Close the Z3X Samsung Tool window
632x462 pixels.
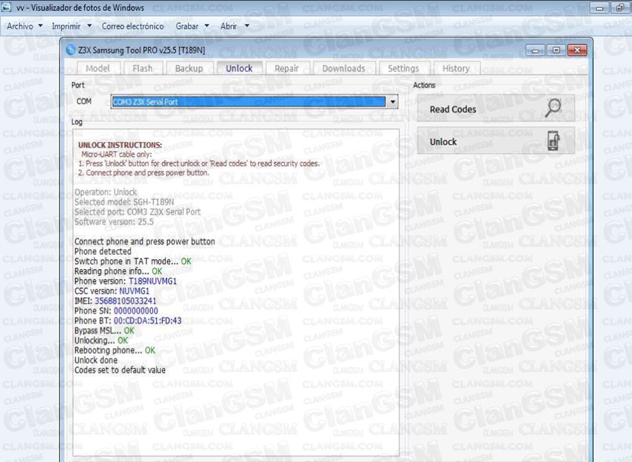[x=577, y=50]
